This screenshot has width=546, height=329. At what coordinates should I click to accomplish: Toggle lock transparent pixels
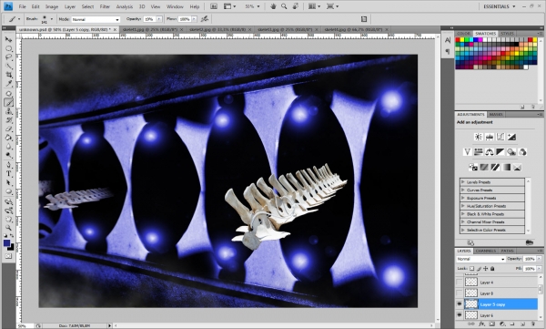pos(471,269)
